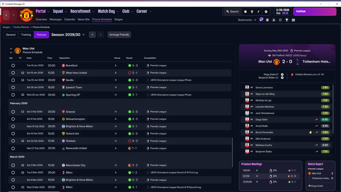
Task: Go back with the left arrow navigation button
Action: pos(6,15)
